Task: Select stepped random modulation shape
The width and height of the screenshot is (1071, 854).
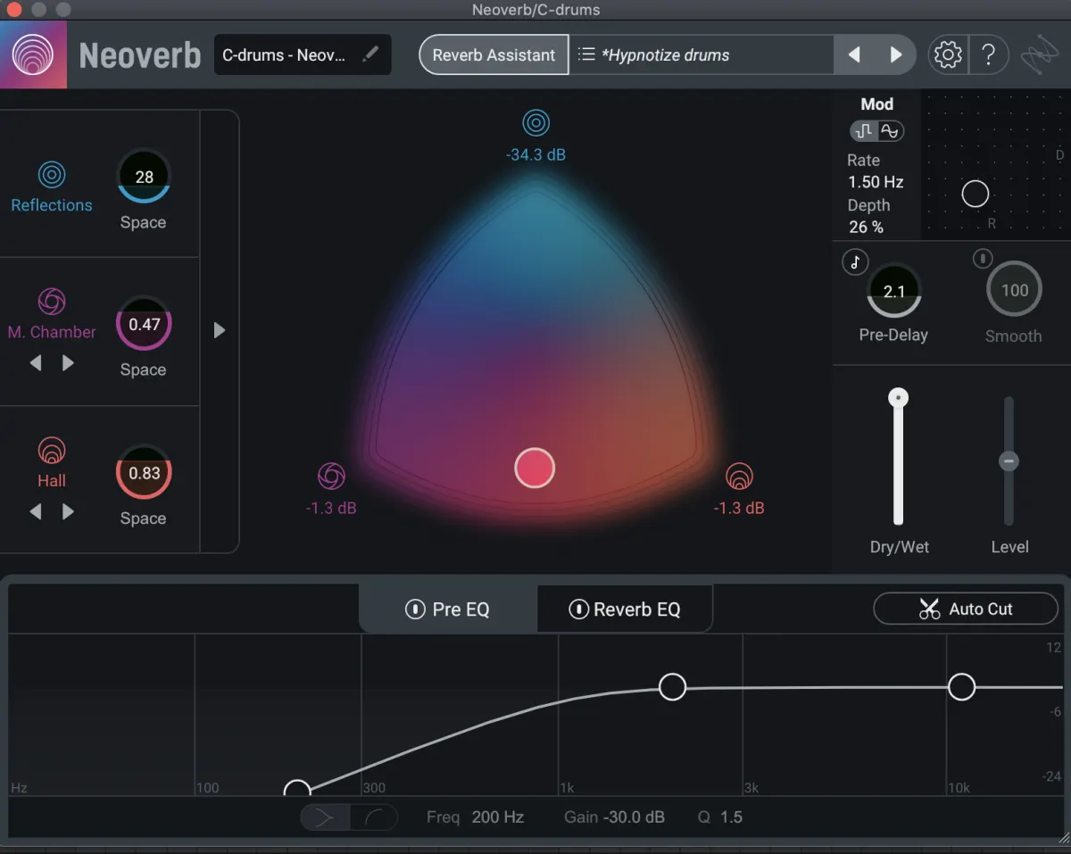Action: [x=864, y=131]
